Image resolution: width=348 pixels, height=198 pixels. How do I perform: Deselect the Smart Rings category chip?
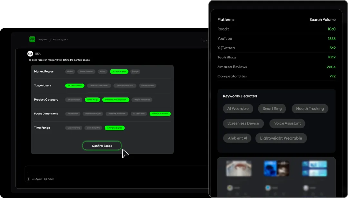(92, 100)
